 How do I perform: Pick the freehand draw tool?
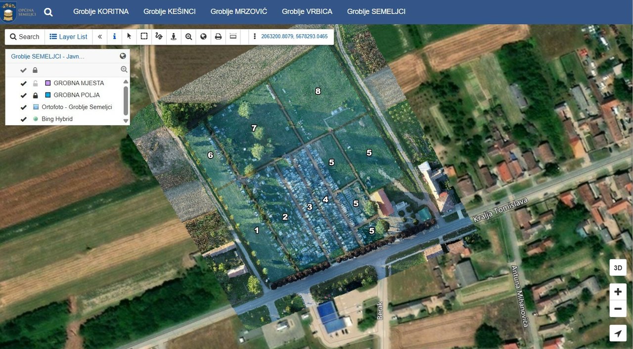159,37
